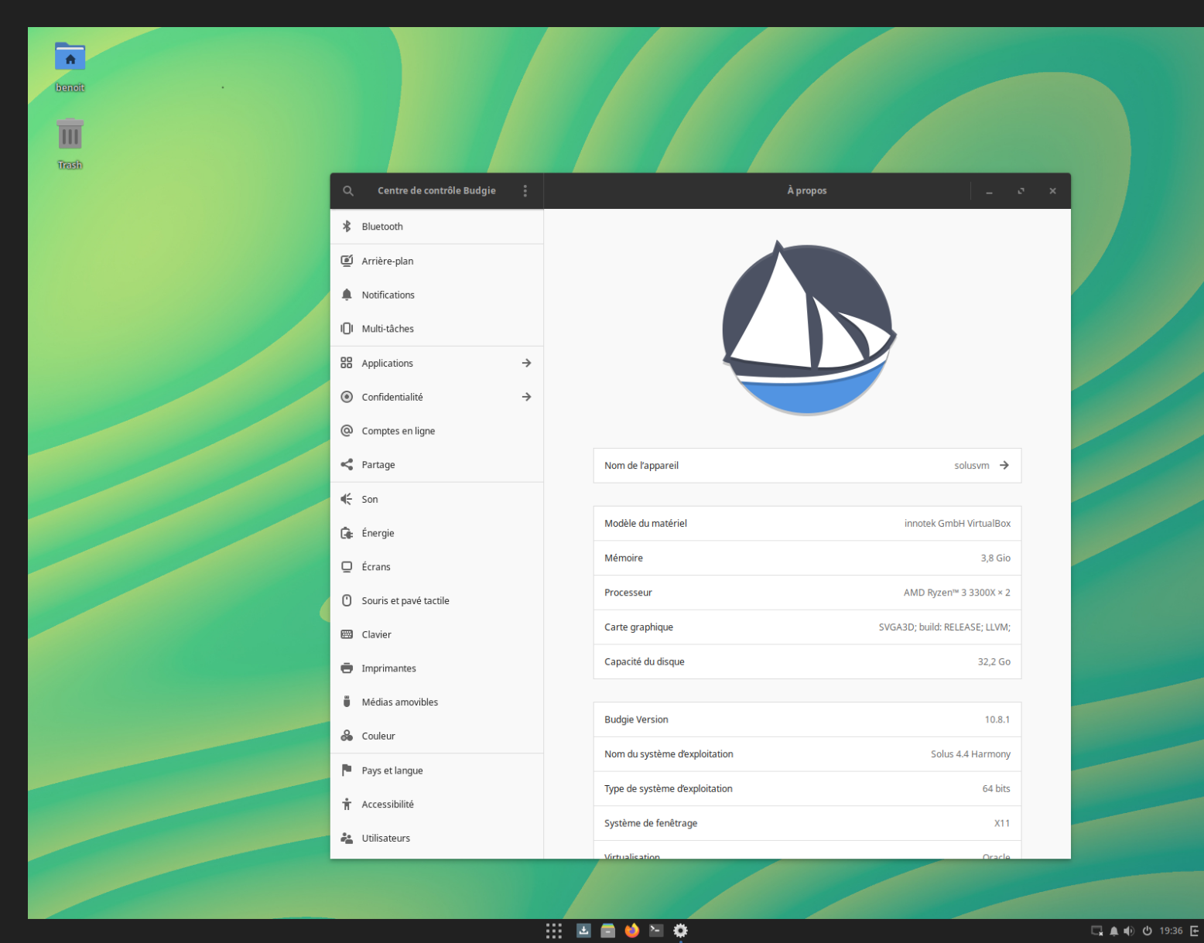Launch Firefox from the taskbar

[x=631, y=931]
